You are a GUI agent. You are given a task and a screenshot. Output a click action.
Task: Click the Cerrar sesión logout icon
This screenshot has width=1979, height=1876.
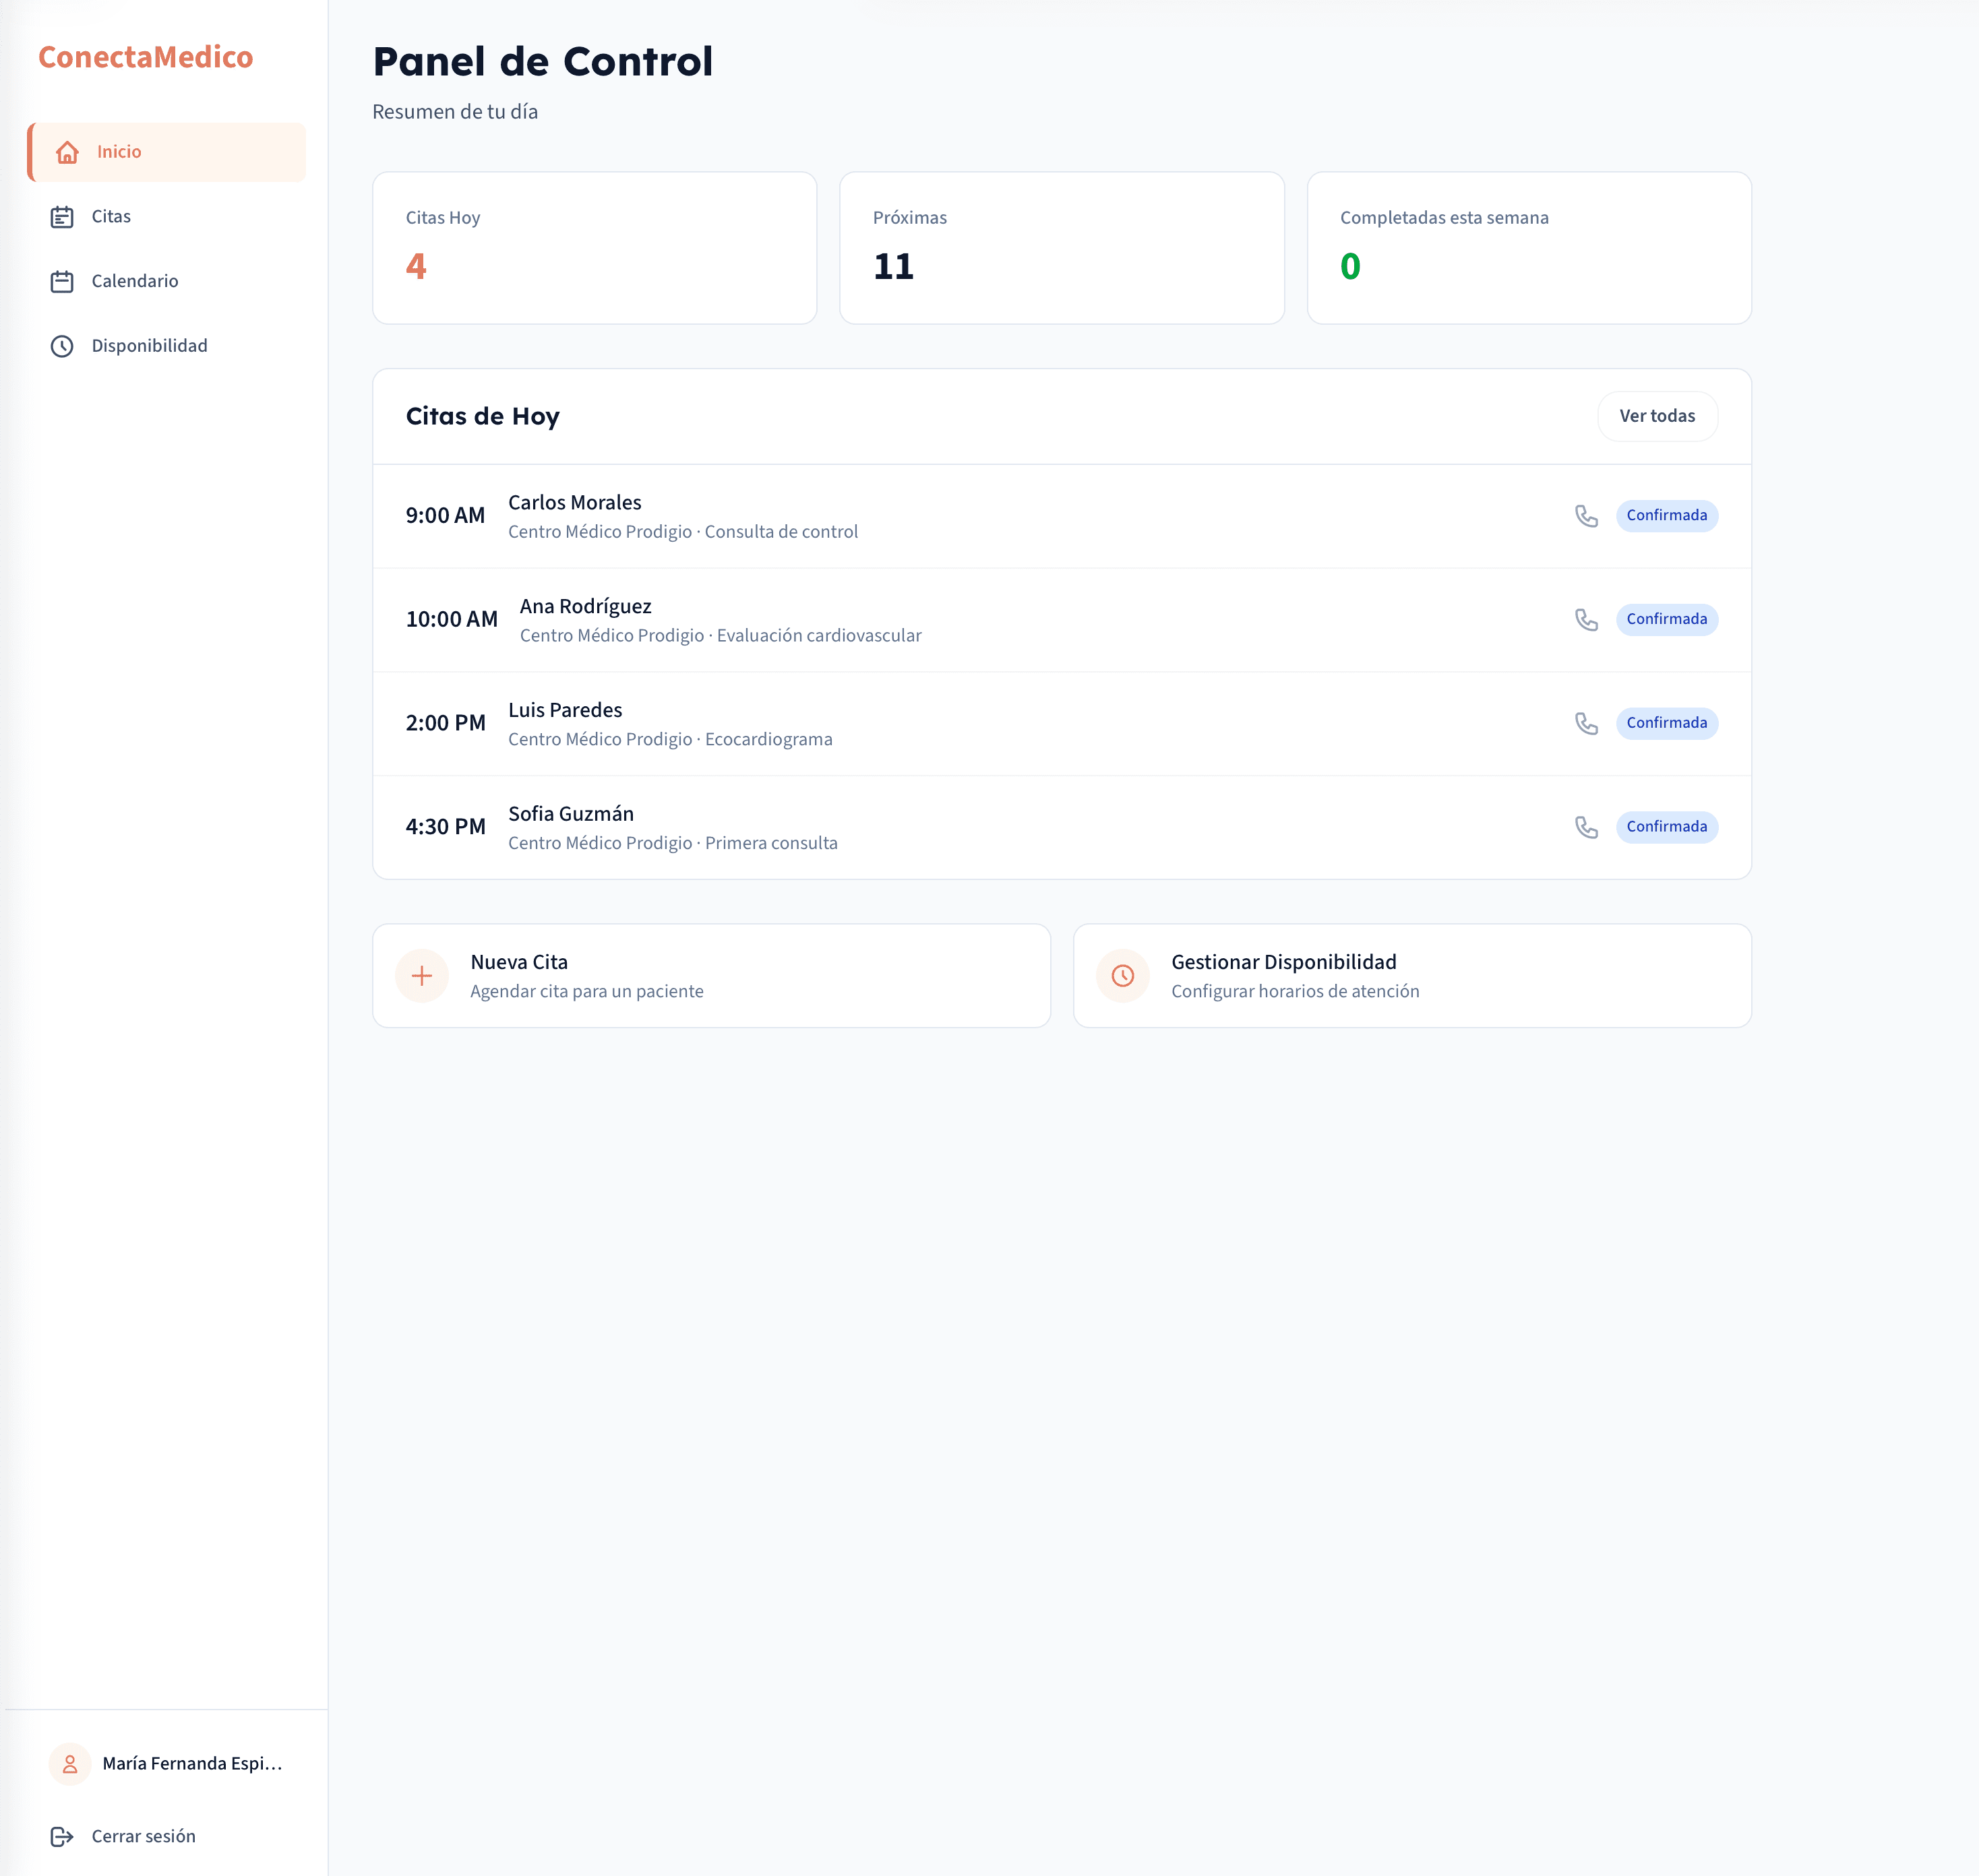(63, 1836)
